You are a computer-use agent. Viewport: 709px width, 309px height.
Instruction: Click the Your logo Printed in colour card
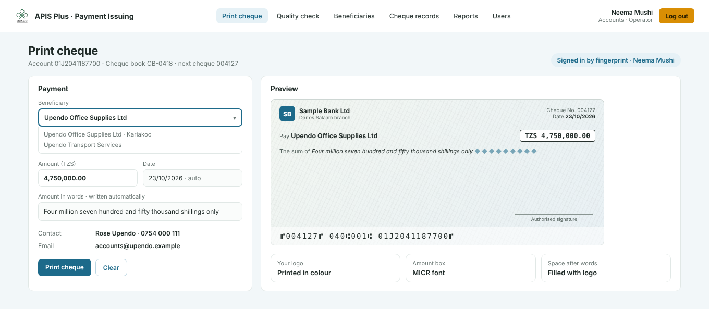pyautogui.click(x=335, y=268)
